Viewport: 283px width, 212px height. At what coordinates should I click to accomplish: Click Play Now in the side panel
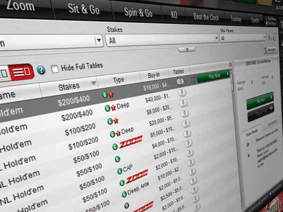coord(260,101)
